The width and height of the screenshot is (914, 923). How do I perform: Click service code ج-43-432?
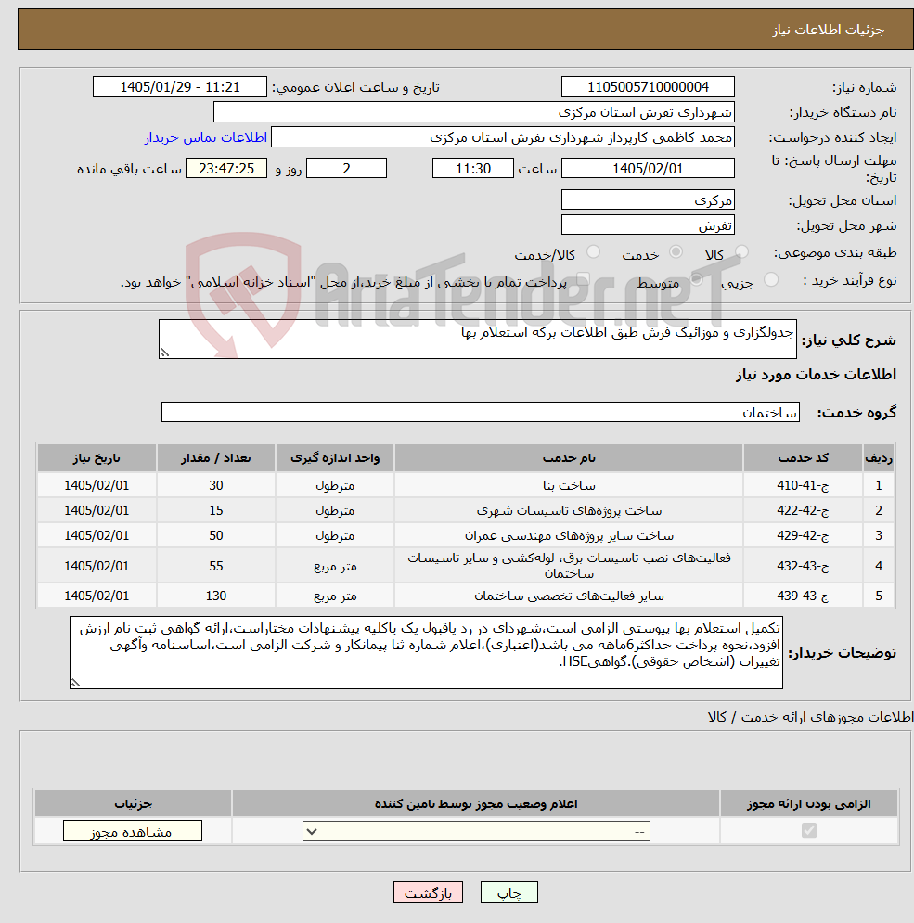point(802,566)
